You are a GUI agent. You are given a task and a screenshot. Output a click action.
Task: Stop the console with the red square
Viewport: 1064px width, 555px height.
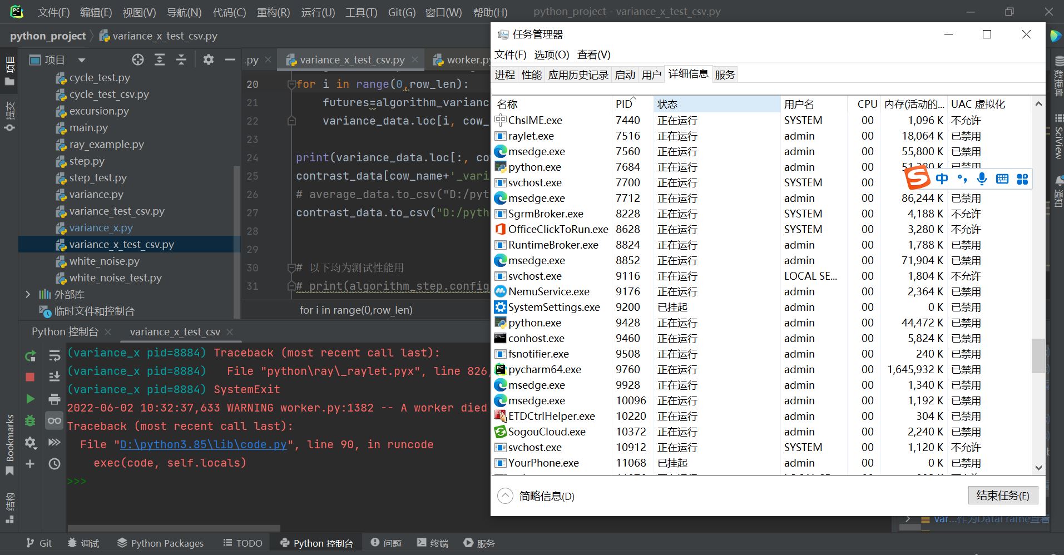[x=31, y=378]
